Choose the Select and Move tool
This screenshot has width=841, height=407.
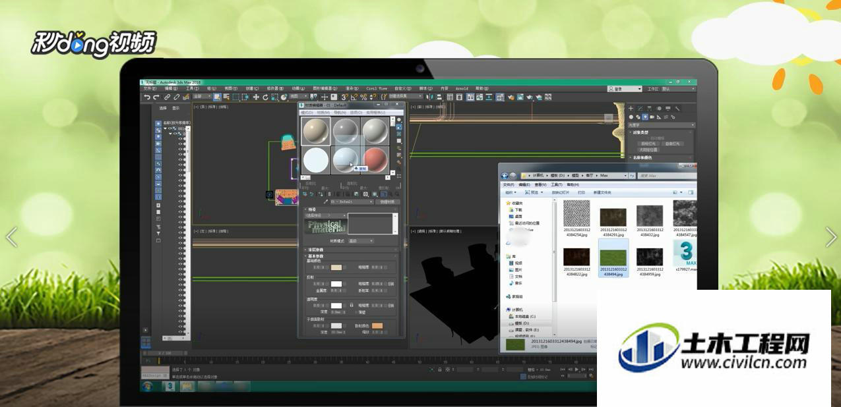256,97
